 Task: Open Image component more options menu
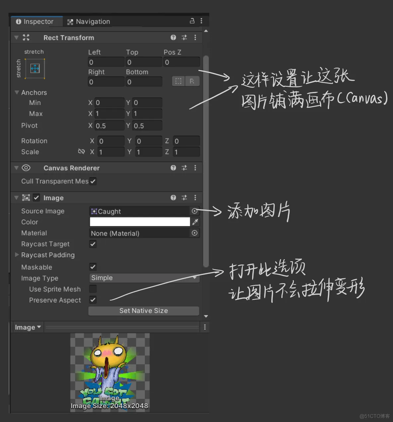[x=195, y=198]
